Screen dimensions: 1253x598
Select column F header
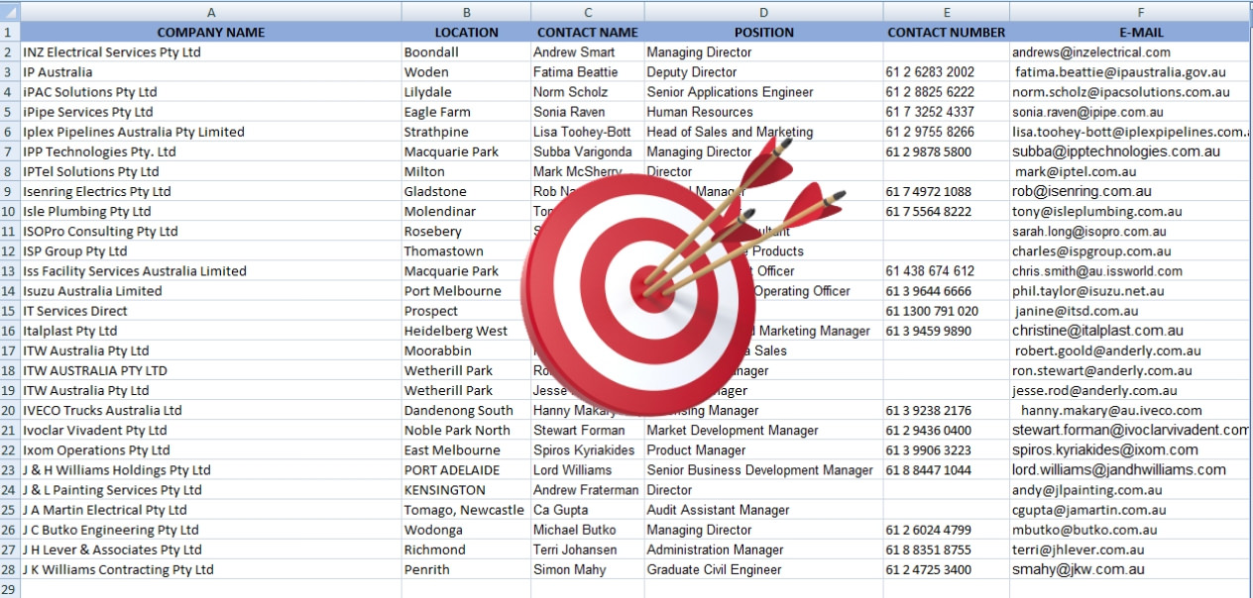pyautogui.click(x=1131, y=12)
